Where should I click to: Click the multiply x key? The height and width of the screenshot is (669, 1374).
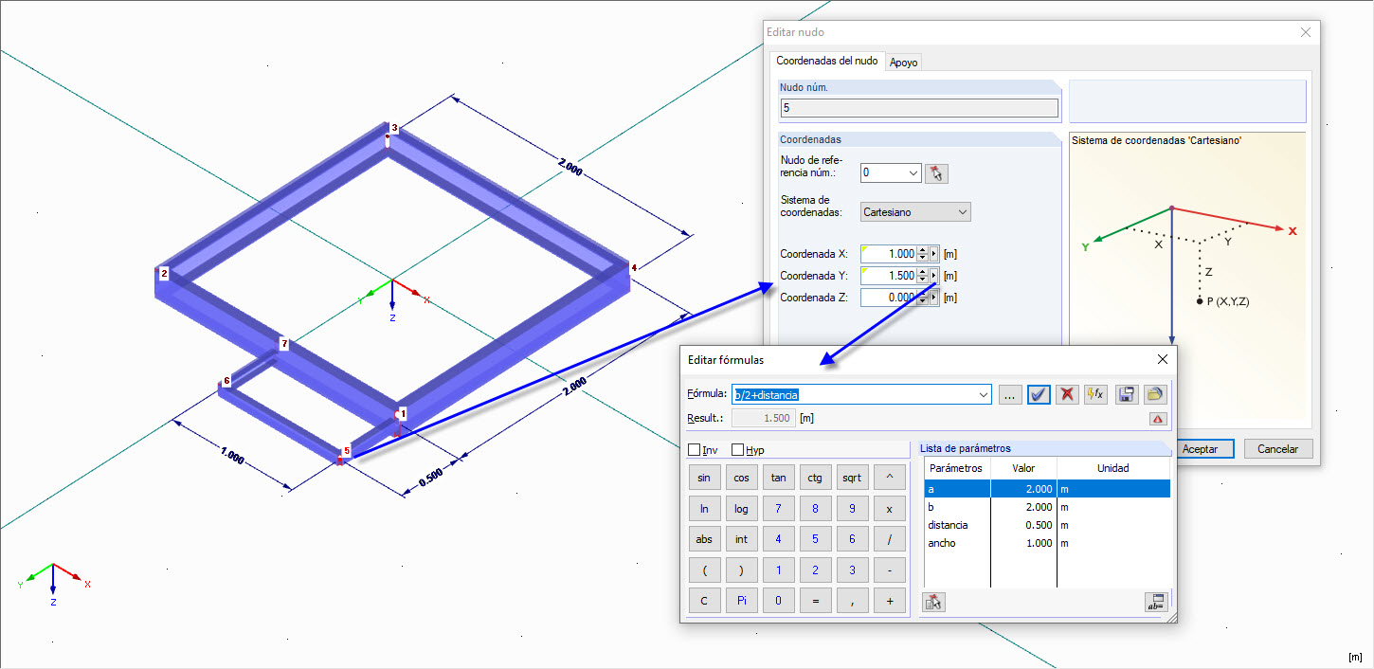pos(889,509)
